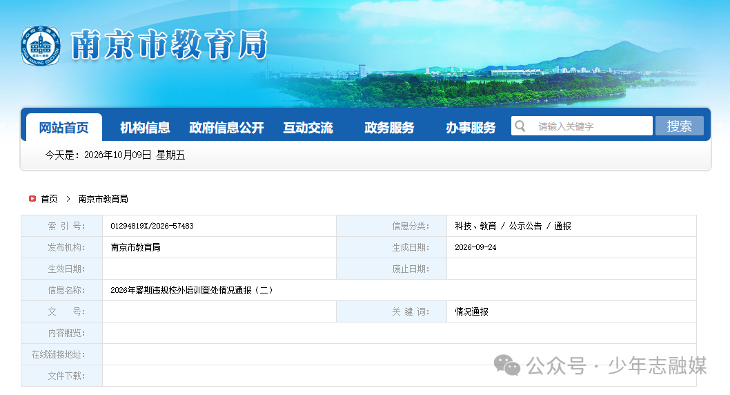Screen dimensions: 730x395
Task: Click the 文件下载 label cell
Action: pos(62,376)
